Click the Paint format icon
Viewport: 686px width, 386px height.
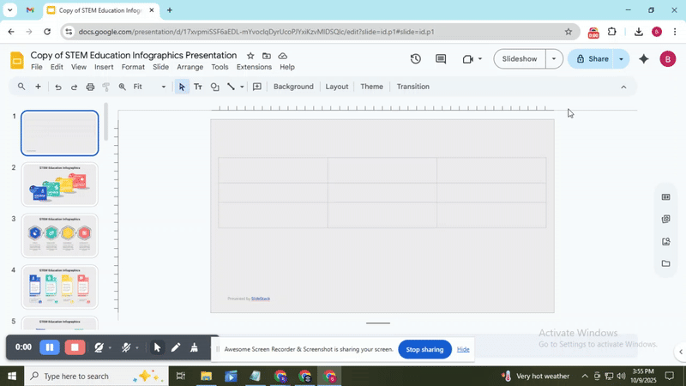point(106,87)
